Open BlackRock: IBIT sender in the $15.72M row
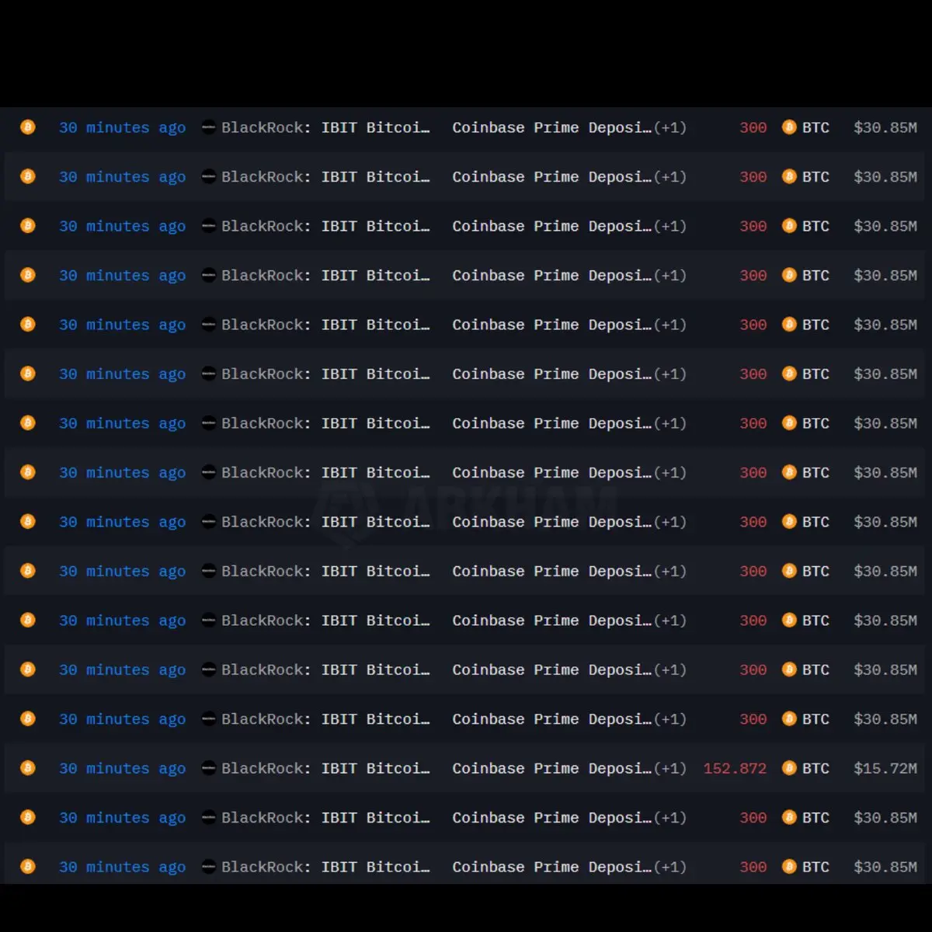The image size is (932, 932). [325, 768]
